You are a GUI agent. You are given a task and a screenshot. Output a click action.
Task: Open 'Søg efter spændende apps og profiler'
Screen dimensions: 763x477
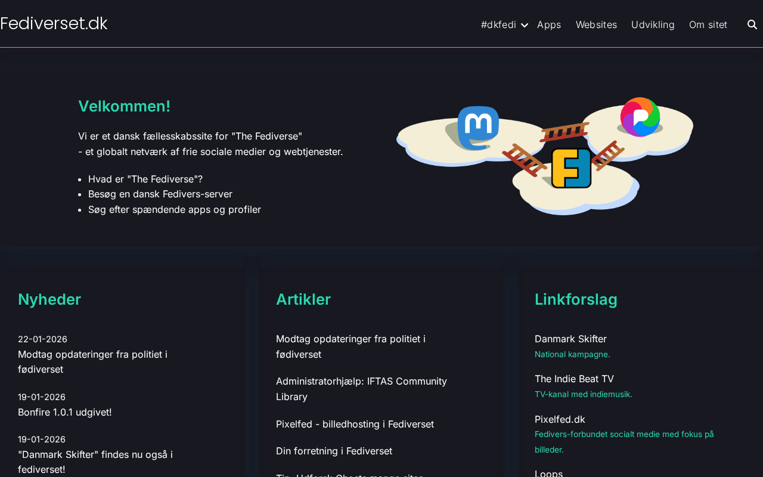point(175,209)
